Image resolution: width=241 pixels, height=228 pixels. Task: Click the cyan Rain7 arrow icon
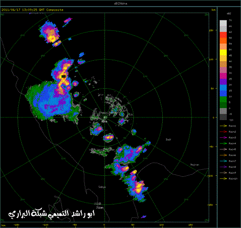(x=223, y=161)
